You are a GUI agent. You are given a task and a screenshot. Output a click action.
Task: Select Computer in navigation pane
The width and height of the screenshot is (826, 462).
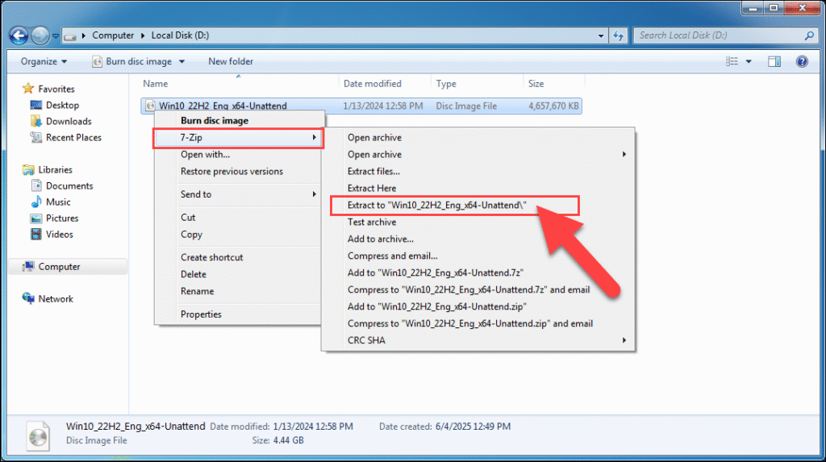coord(68,267)
